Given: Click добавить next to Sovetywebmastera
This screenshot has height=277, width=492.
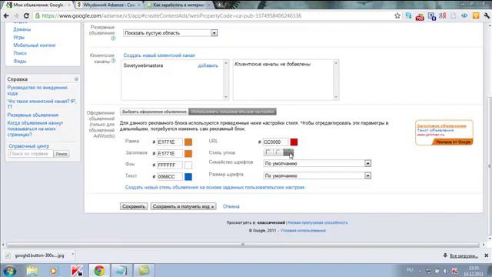Looking at the screenshot, I should 208,65.
